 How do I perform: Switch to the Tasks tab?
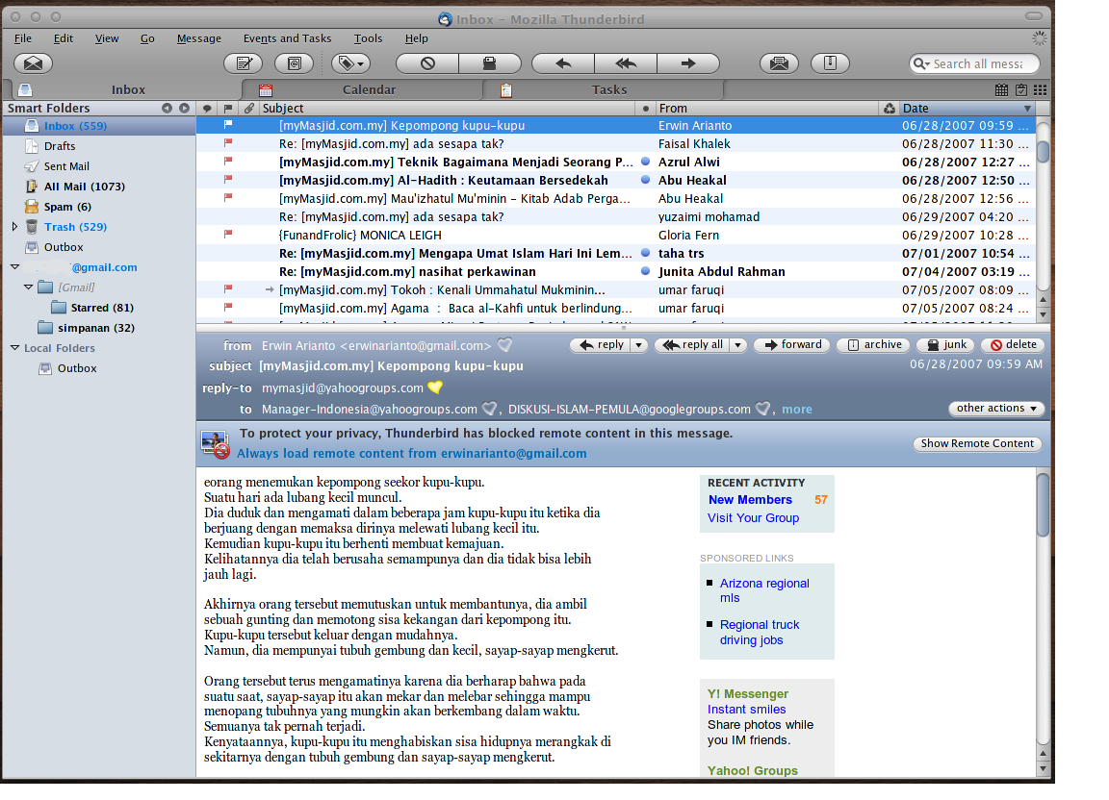tap(604, 89)
